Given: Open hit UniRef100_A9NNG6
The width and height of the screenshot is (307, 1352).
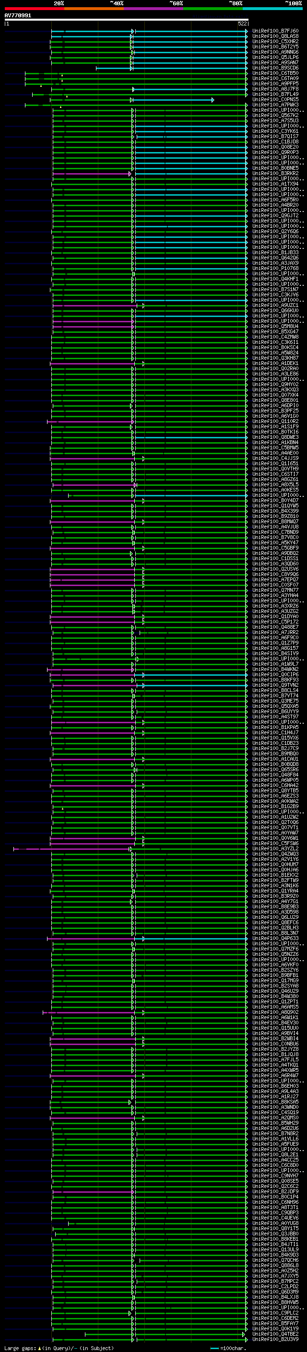Looking at the screenshot, I should click(x=275, y=52).
